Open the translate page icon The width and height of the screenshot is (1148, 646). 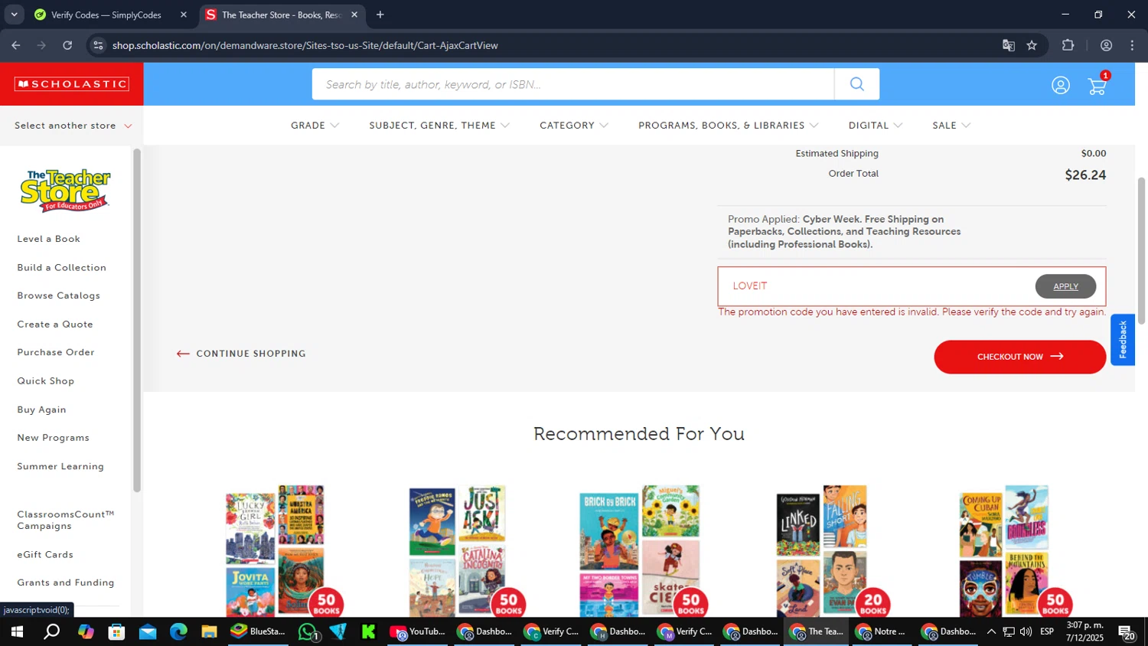1008,45
